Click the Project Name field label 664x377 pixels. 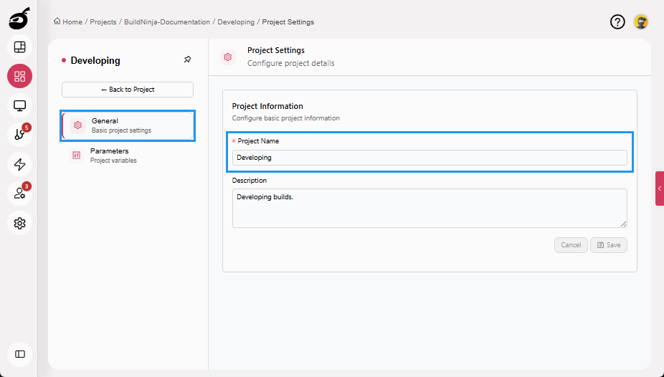258,141
